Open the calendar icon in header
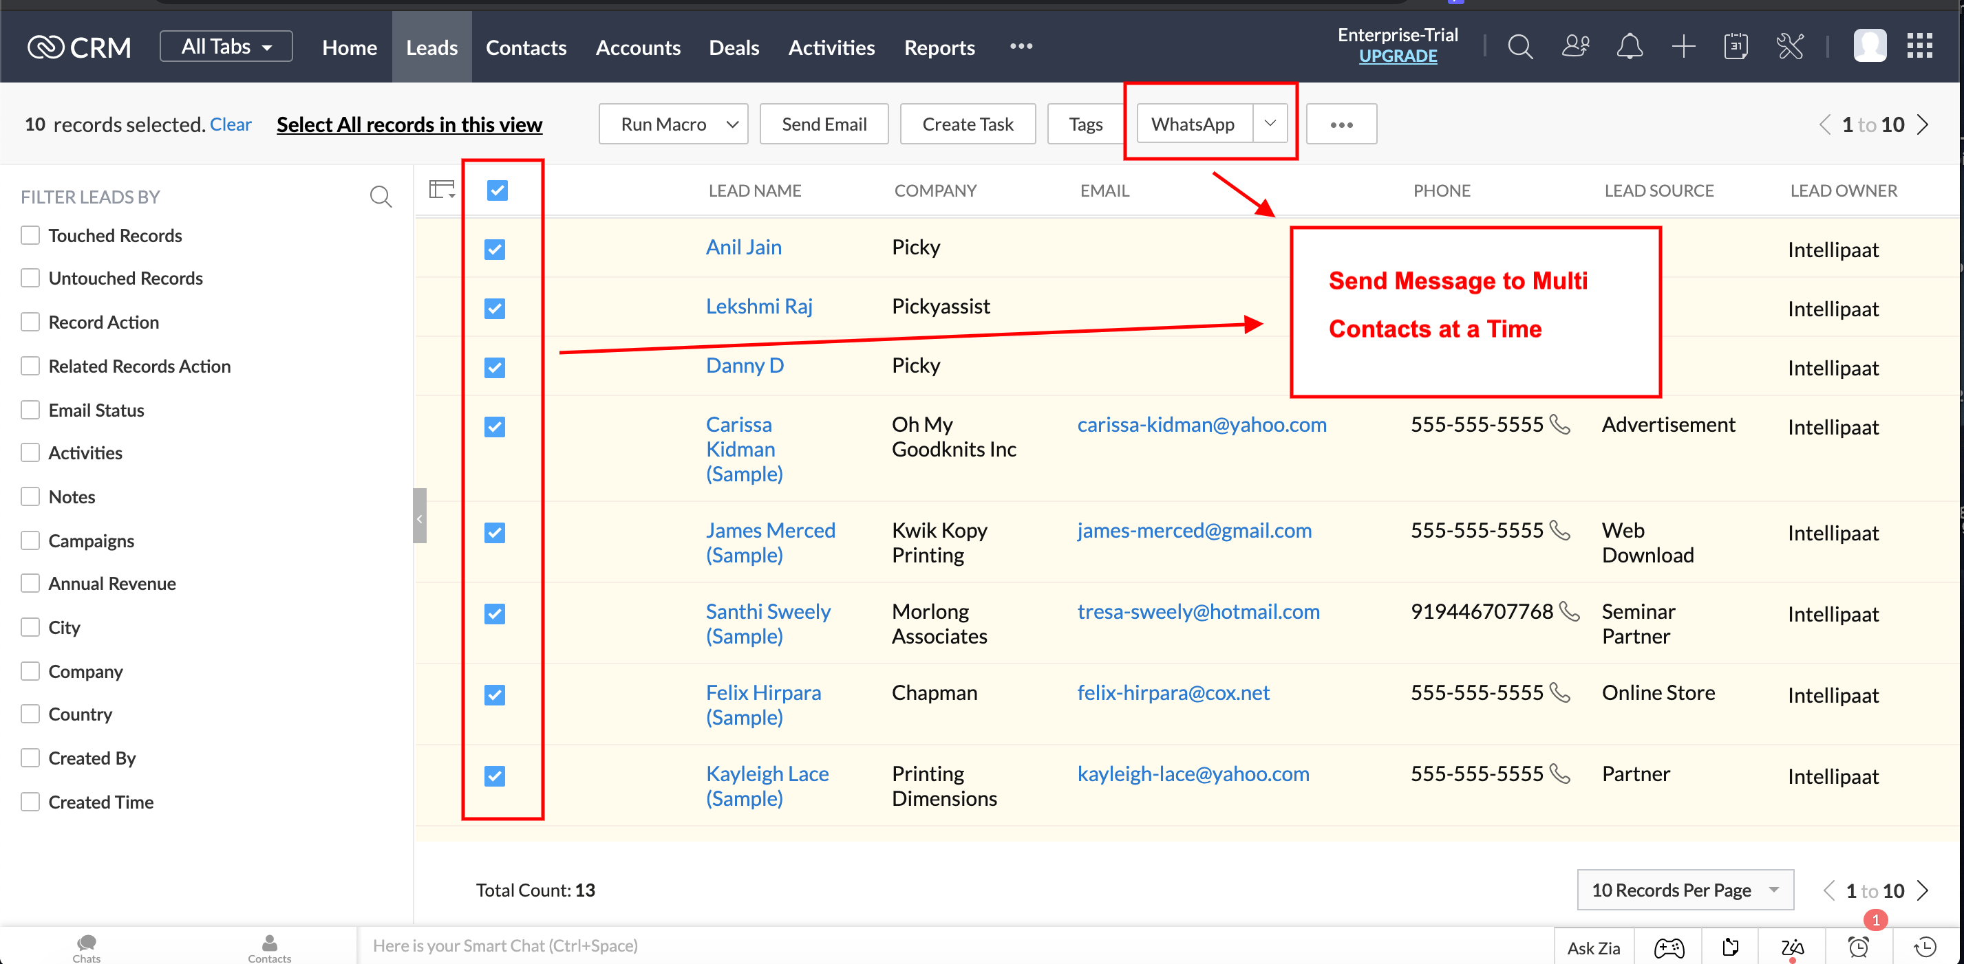 1736,47
